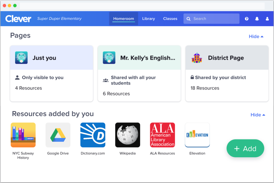Screen dimensions: 274x183
Task: Open the help question mark icon
Action: click(247, 19)
